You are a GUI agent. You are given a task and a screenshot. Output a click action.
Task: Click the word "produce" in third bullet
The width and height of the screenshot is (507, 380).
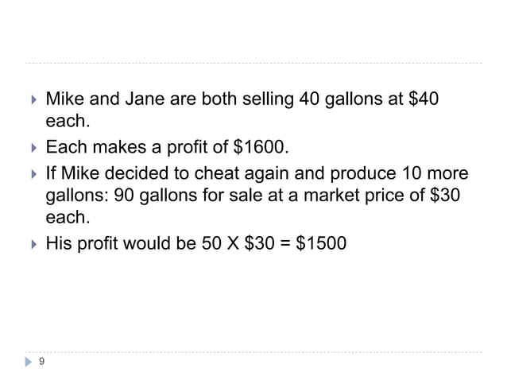click(363, 174)
